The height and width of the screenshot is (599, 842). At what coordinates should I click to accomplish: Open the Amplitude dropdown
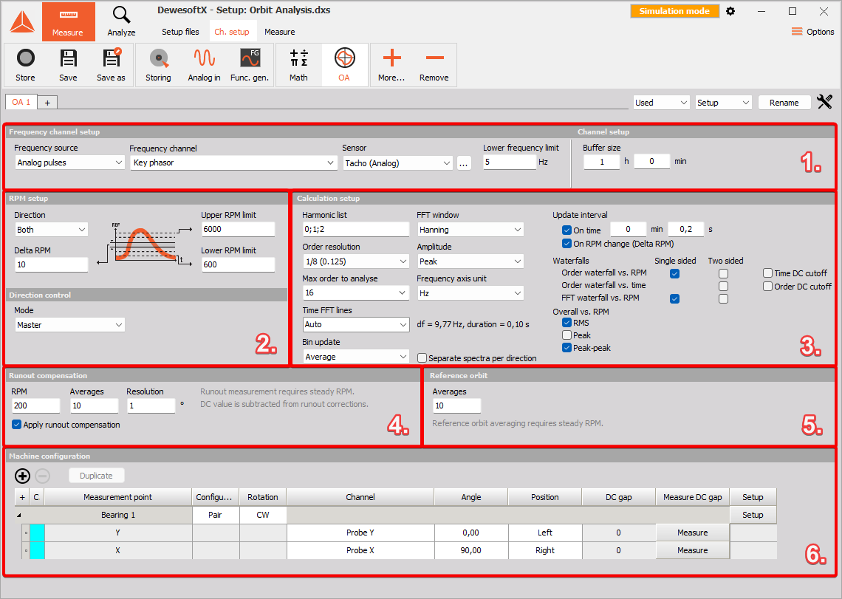click(470, 261)
